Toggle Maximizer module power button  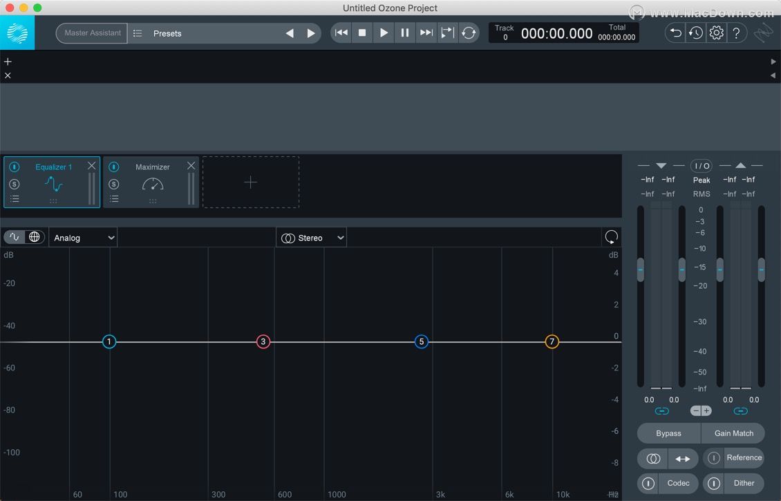point(114,167)
